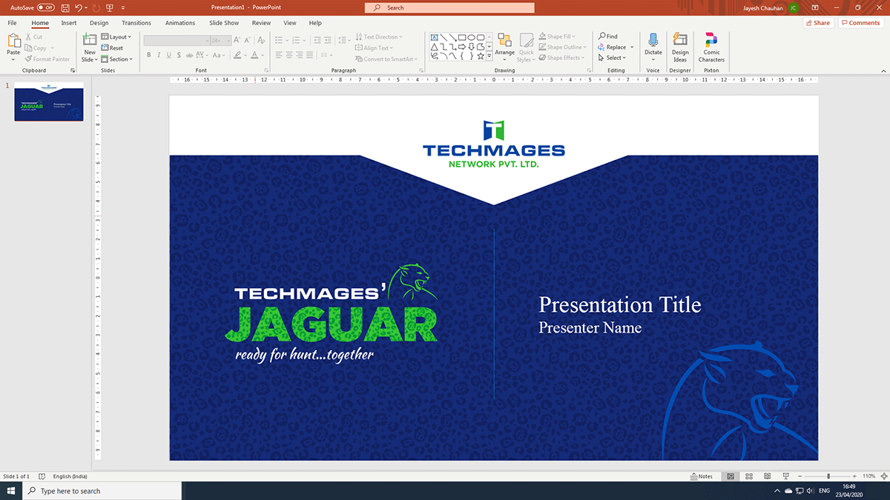Click Convert to SmartArt

click(386, 59)
